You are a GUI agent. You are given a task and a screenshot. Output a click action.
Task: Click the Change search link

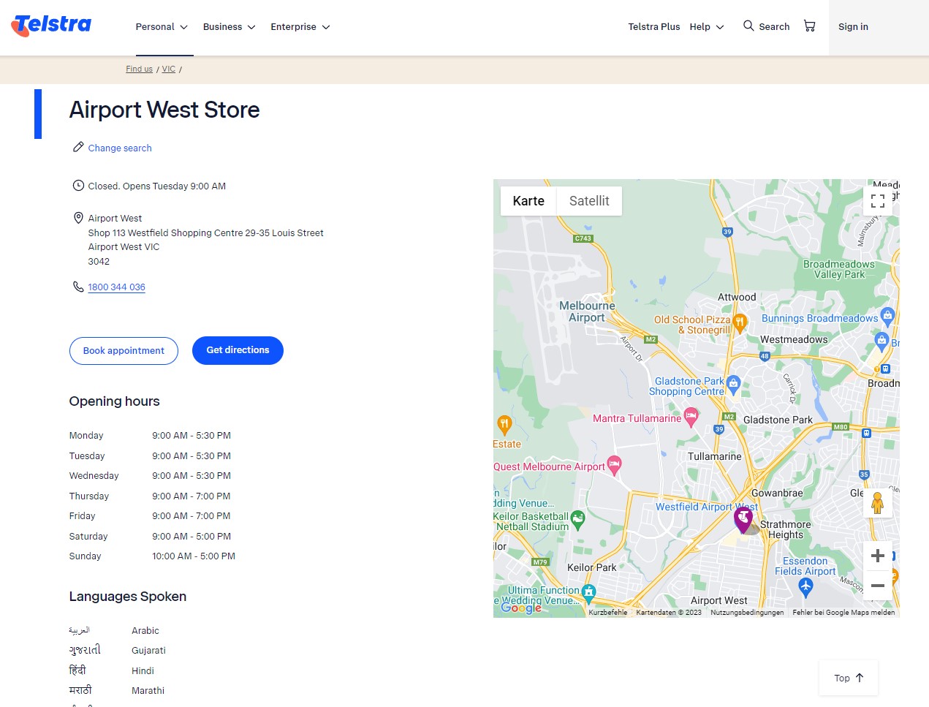[x=120, y=148]
